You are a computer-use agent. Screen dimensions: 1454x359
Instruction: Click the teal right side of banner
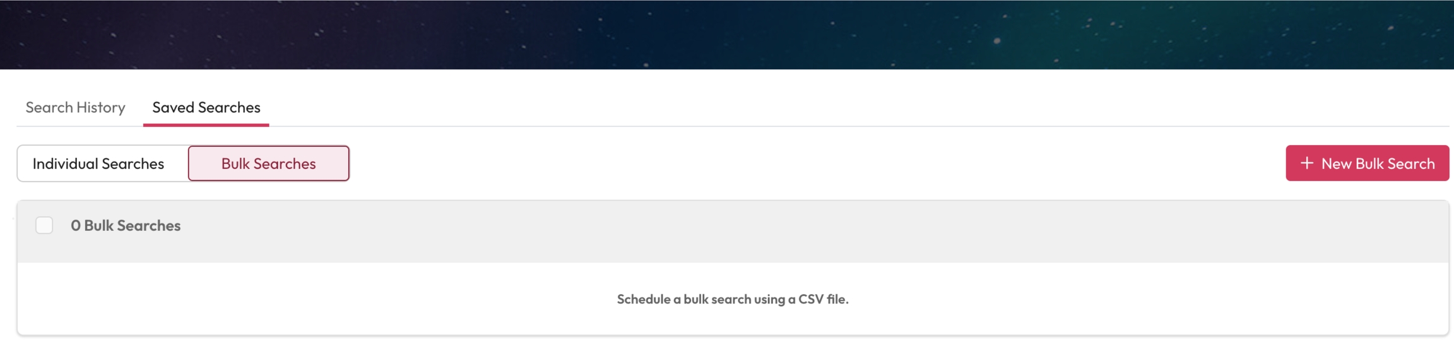pos(1199,35)
